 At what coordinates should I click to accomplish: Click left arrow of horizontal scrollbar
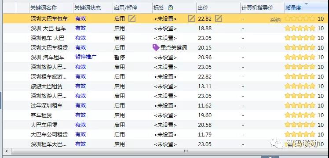(x=7, y=151)
